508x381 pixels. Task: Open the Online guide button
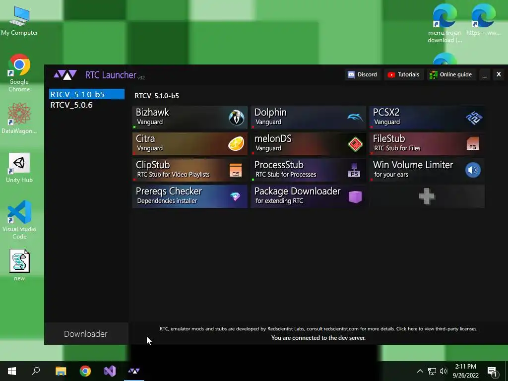click(x=451, y=74)
